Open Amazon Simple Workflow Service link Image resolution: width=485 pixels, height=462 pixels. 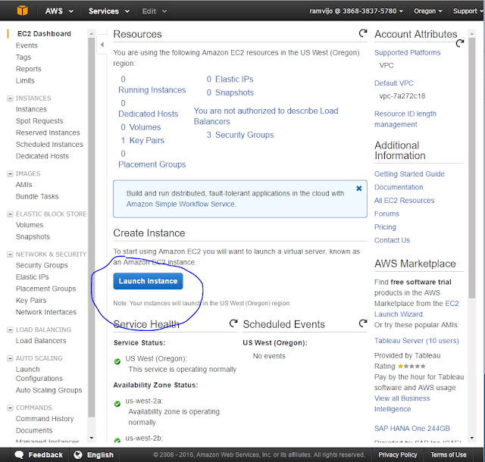pos(180,204)
